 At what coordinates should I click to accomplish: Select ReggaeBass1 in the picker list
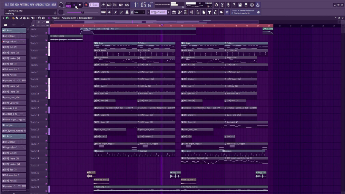(x=14, y=42)
